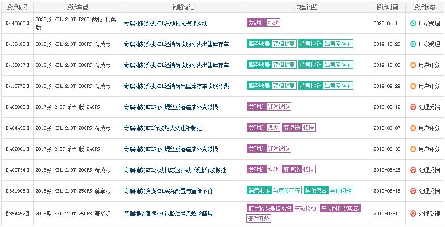Click the 投诉车型 column header
The height and width of the screenshot is (227, 445).
click(77, 8)
